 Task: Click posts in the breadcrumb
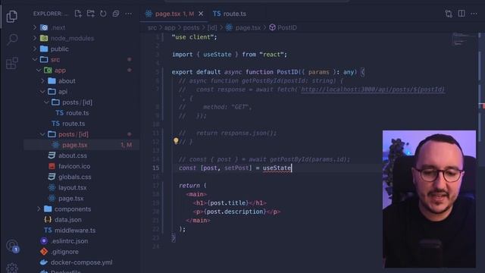(x=191, y=27)
